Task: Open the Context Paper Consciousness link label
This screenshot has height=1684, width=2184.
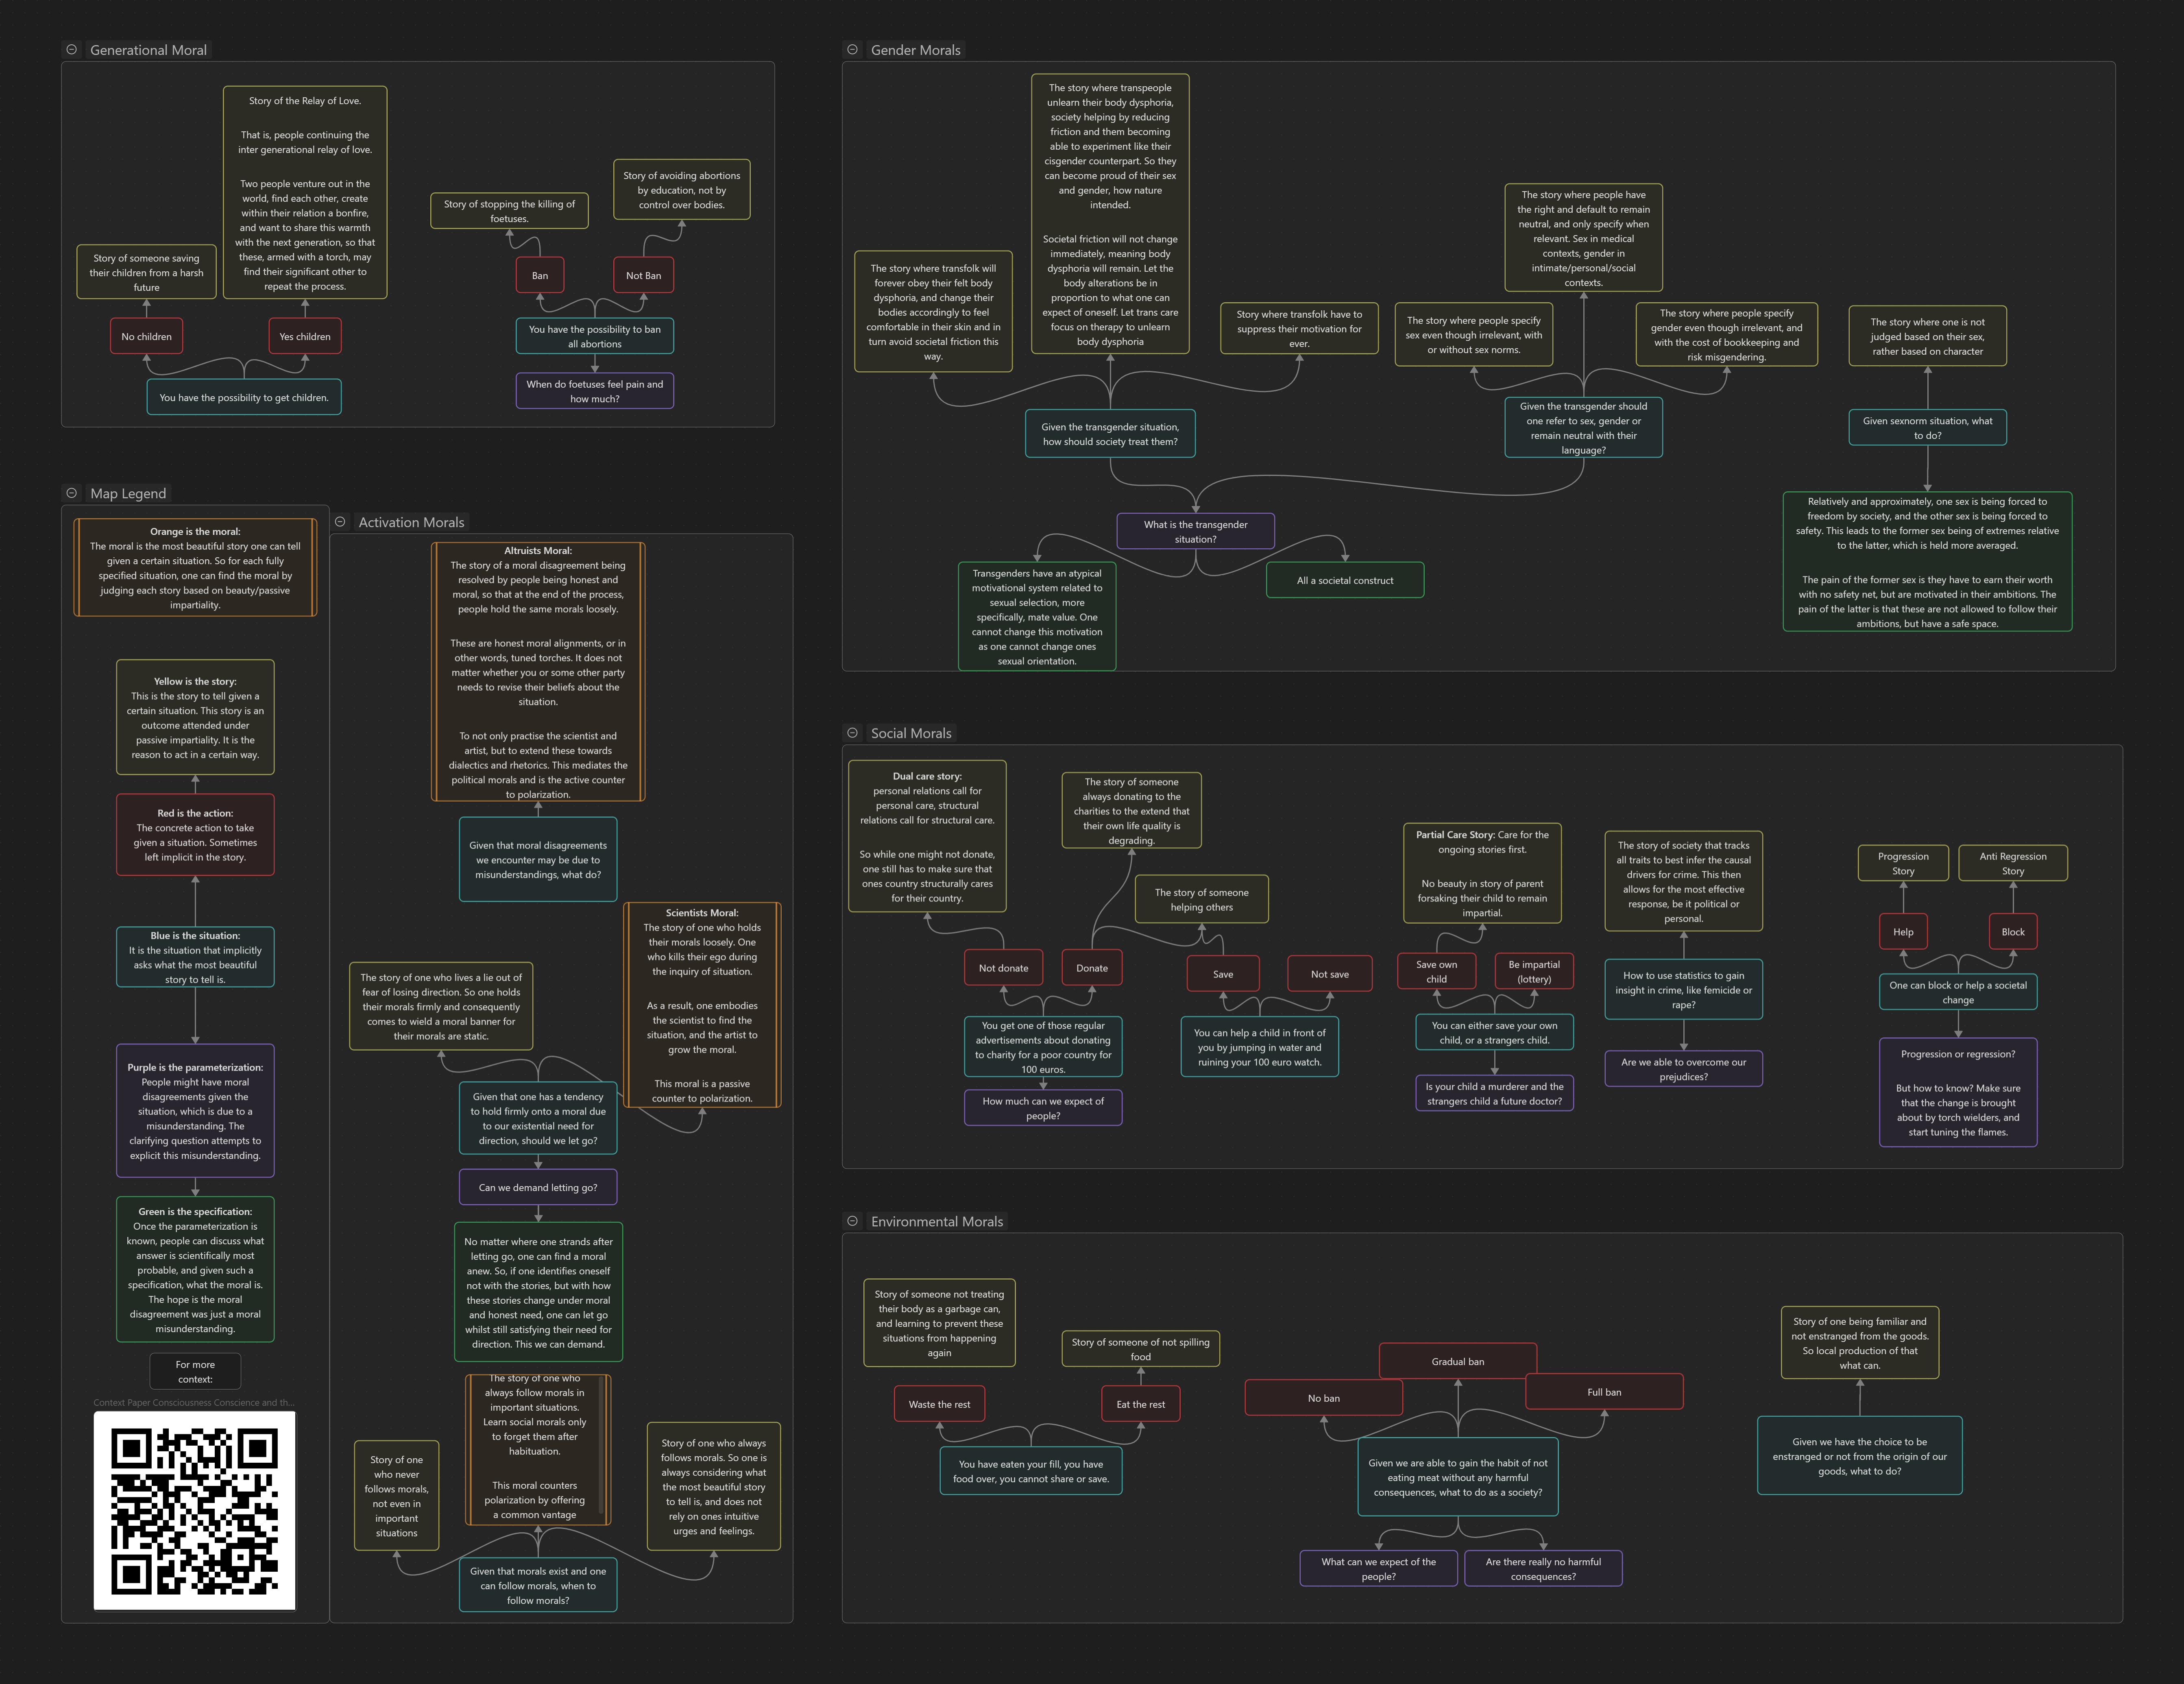Action: [194, 1402]
